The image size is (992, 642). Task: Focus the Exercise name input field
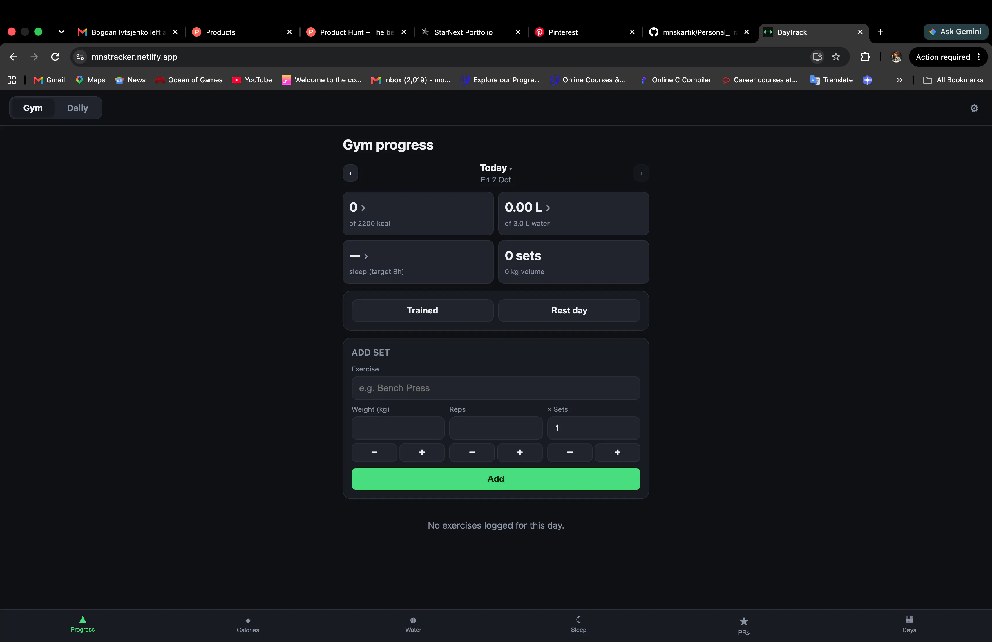496,388
